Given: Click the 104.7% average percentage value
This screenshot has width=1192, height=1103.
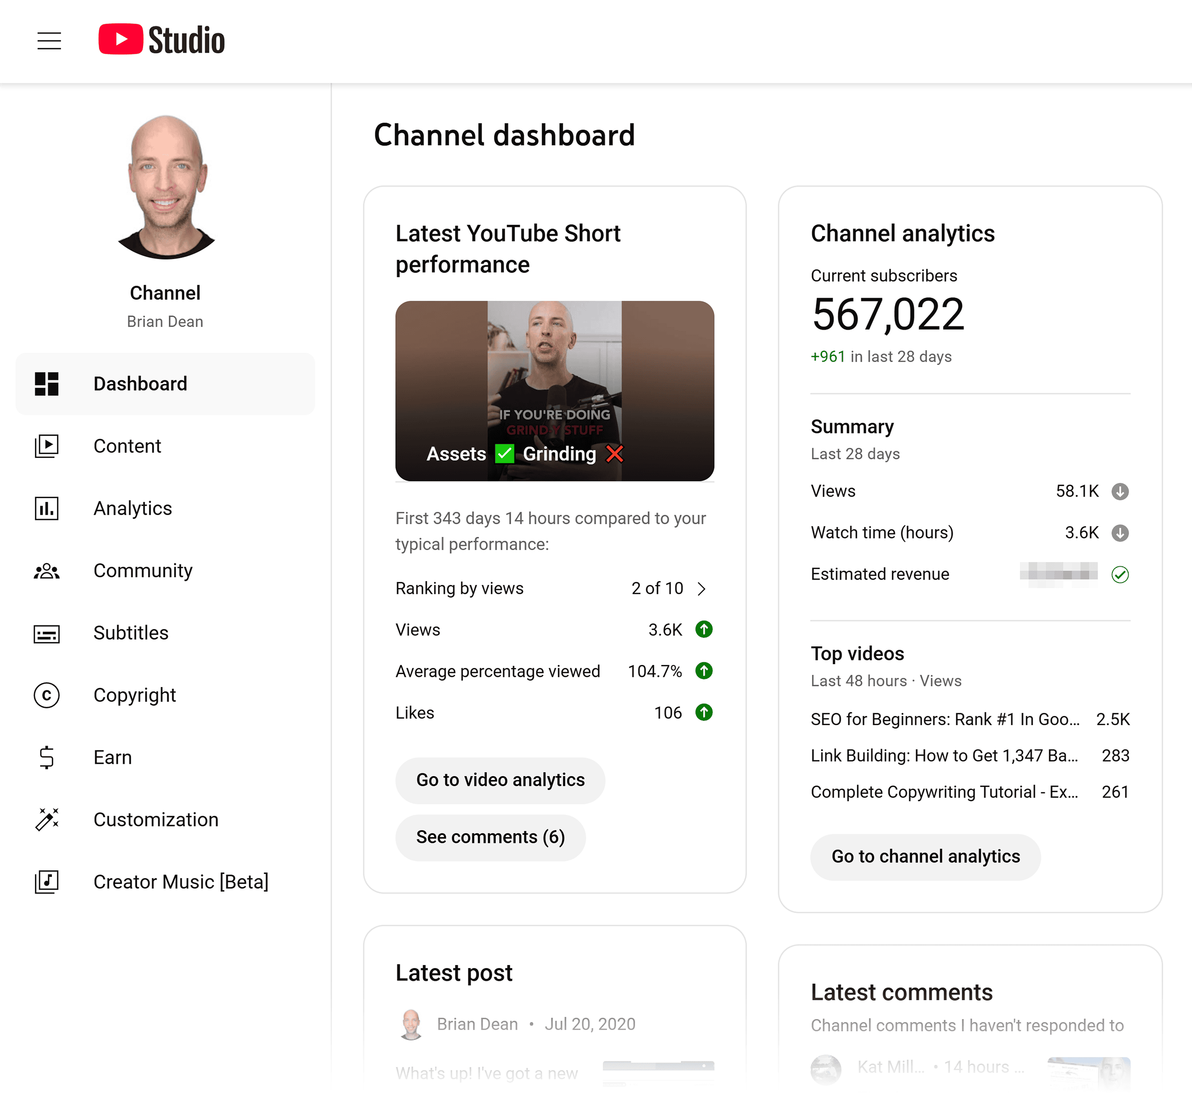Looking at the screenshot, I should [x=655, y=671].
